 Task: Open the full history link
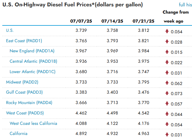pyautogui.click(x=185, y=5)
